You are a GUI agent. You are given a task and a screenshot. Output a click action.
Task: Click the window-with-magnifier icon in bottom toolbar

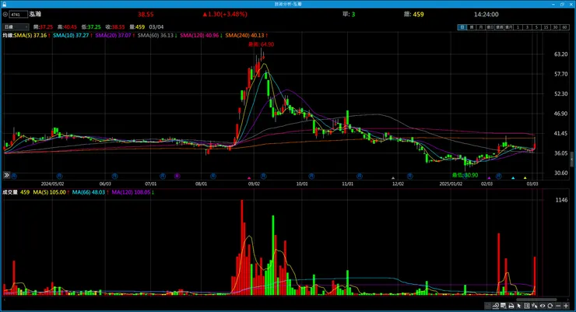[504, 306]
